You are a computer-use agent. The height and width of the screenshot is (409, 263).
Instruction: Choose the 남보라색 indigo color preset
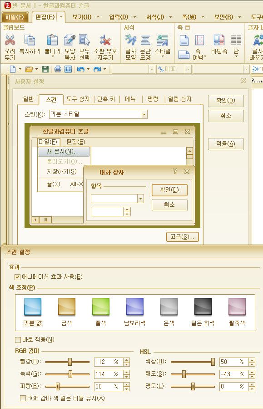pyautogui.click(x=135, y=307)
